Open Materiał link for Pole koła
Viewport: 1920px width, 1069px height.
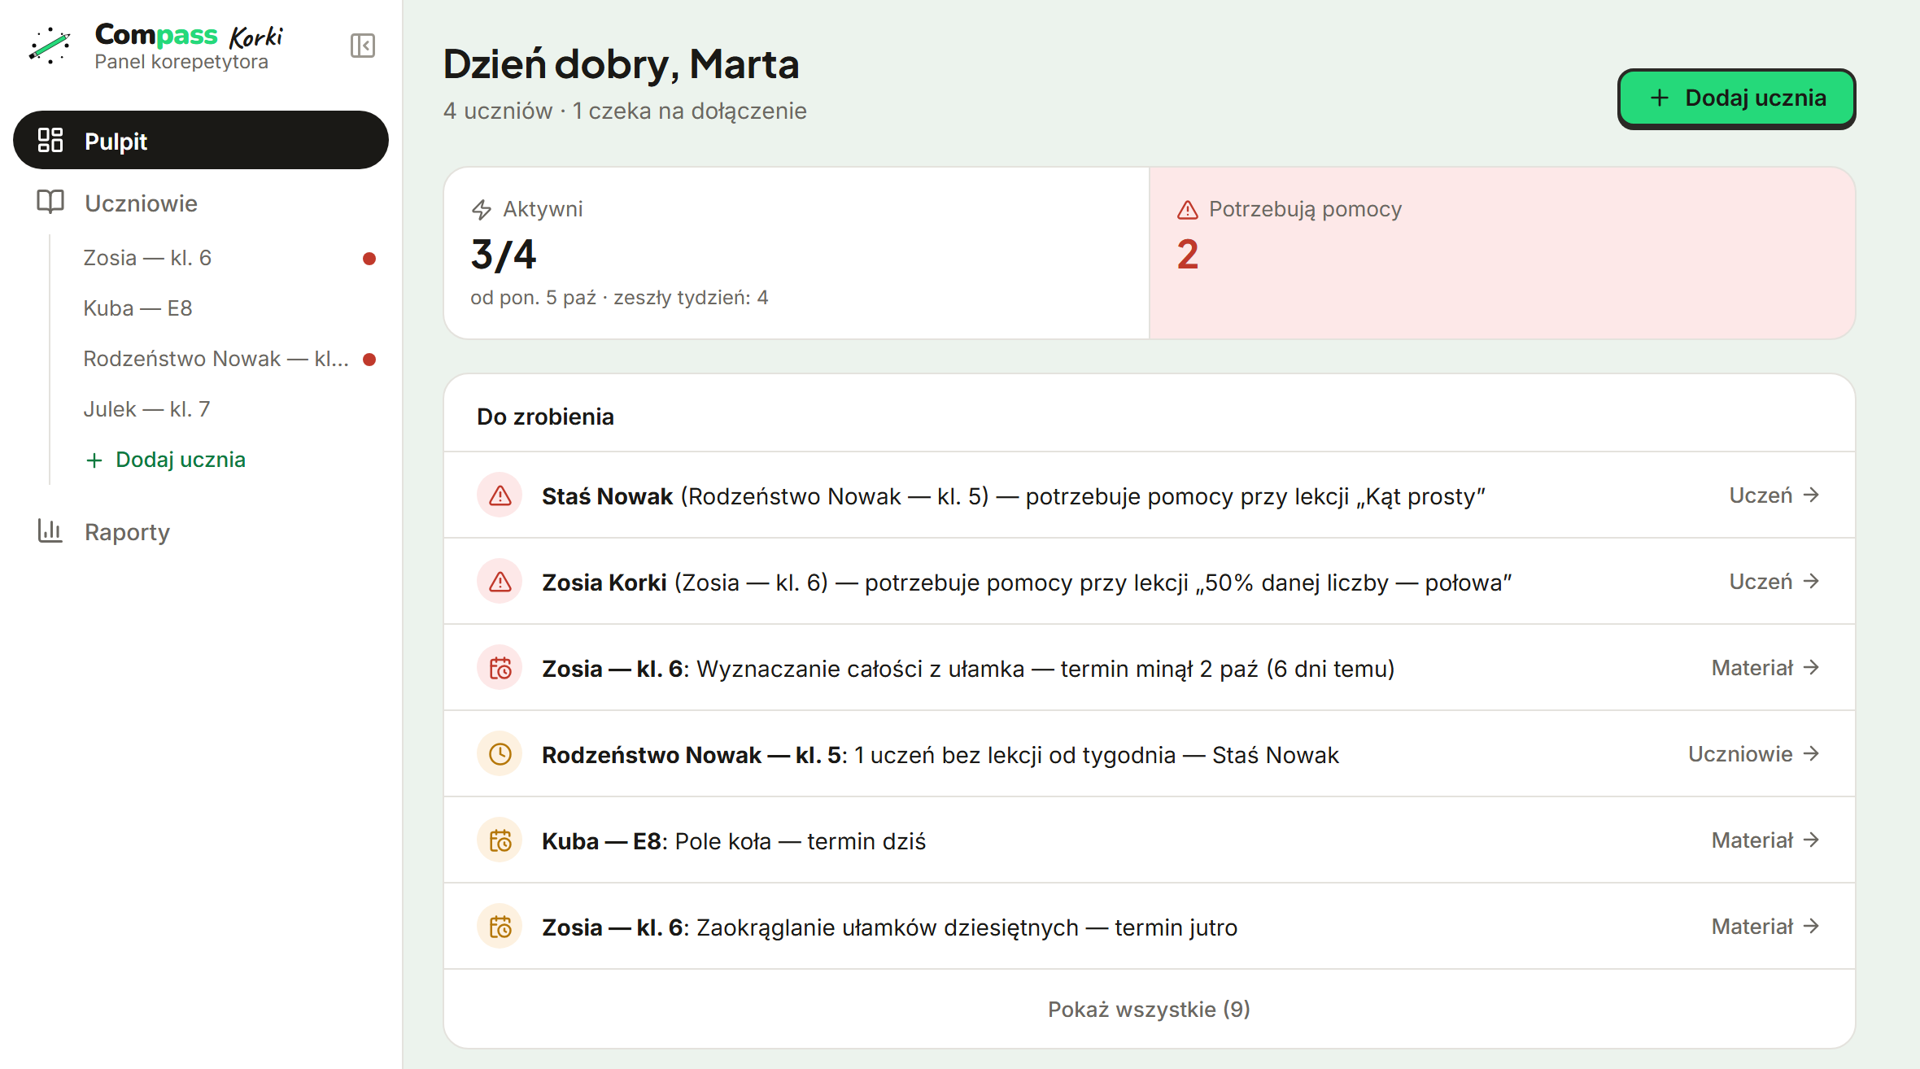(x=1765, y=840)
